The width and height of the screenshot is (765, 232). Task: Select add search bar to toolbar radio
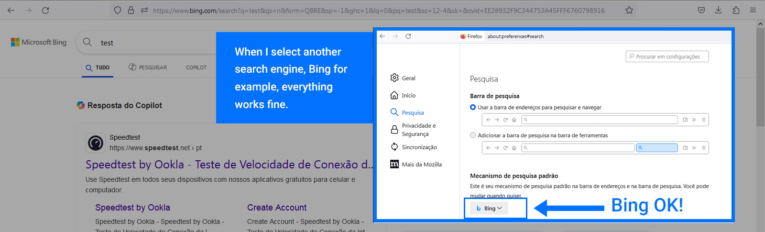(x=473, y=135)
